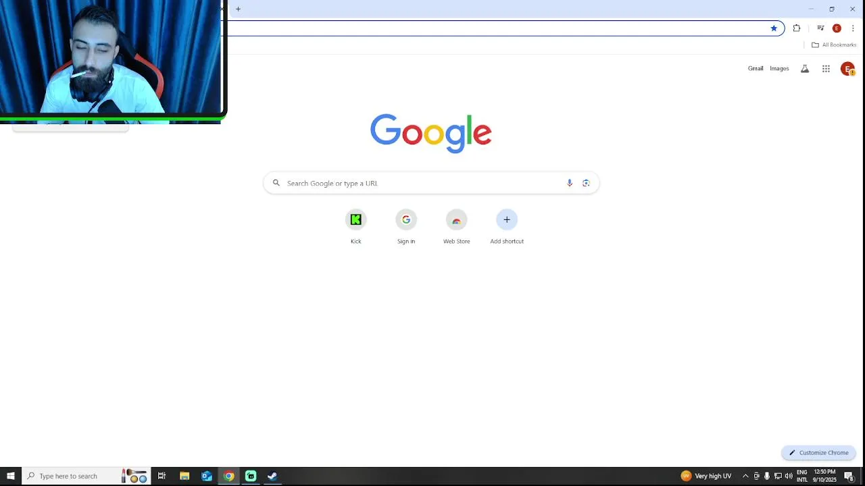
Task: Open File Explorer from taskbar
Action: [184, 476]
